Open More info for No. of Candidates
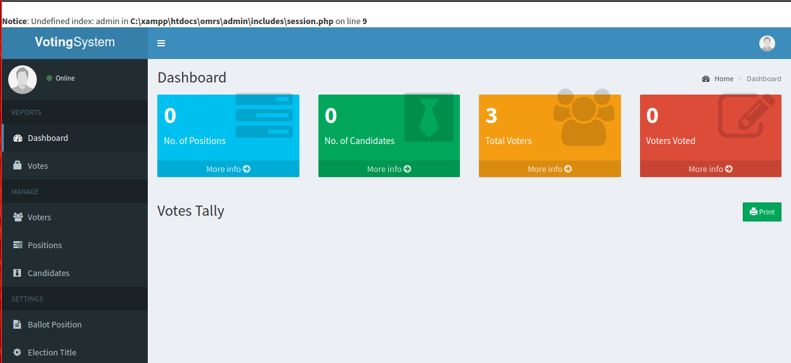Image resolution: width=791 pixels, height=363 pixels. (389, 169)
